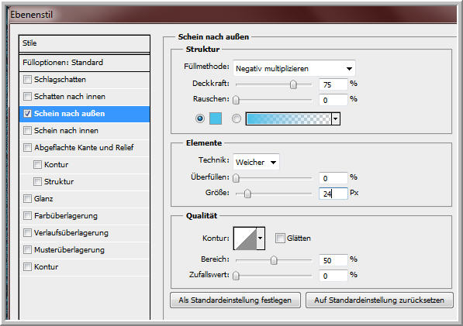
Task: Open the Technik dropdown set to Weicher
Action: click(256, 162)
